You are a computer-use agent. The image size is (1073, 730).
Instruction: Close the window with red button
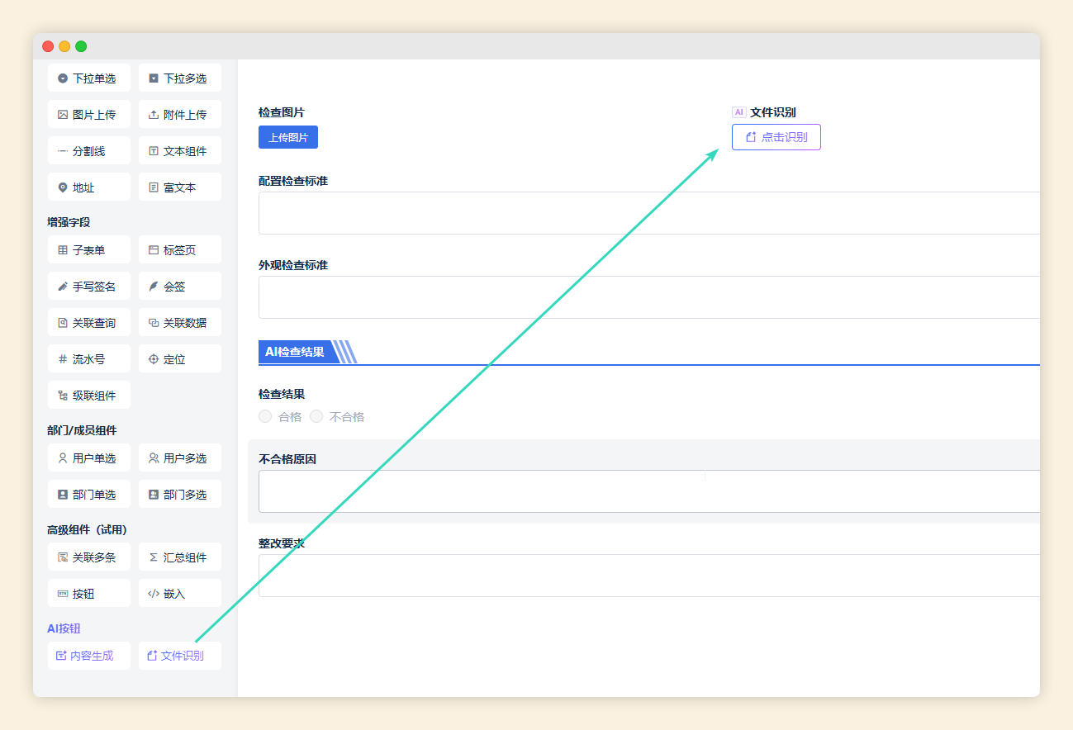(x=48, y=46)
